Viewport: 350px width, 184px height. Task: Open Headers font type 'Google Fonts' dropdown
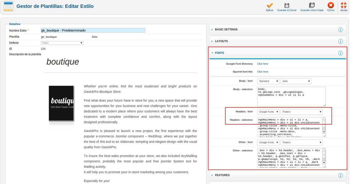(268, 112)
